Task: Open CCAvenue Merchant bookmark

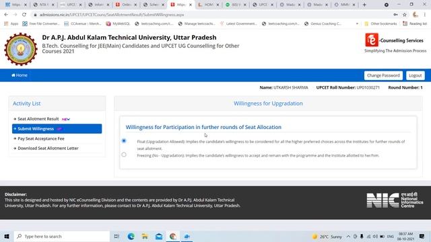Action: [x=83, y=24]
